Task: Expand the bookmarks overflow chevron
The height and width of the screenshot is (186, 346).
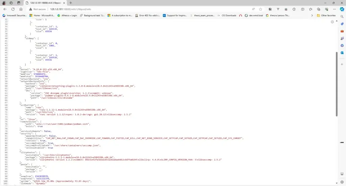Action: (312, 16)
